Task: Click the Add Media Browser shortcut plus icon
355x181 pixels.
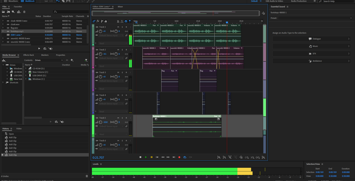Action: pos(72,60)
